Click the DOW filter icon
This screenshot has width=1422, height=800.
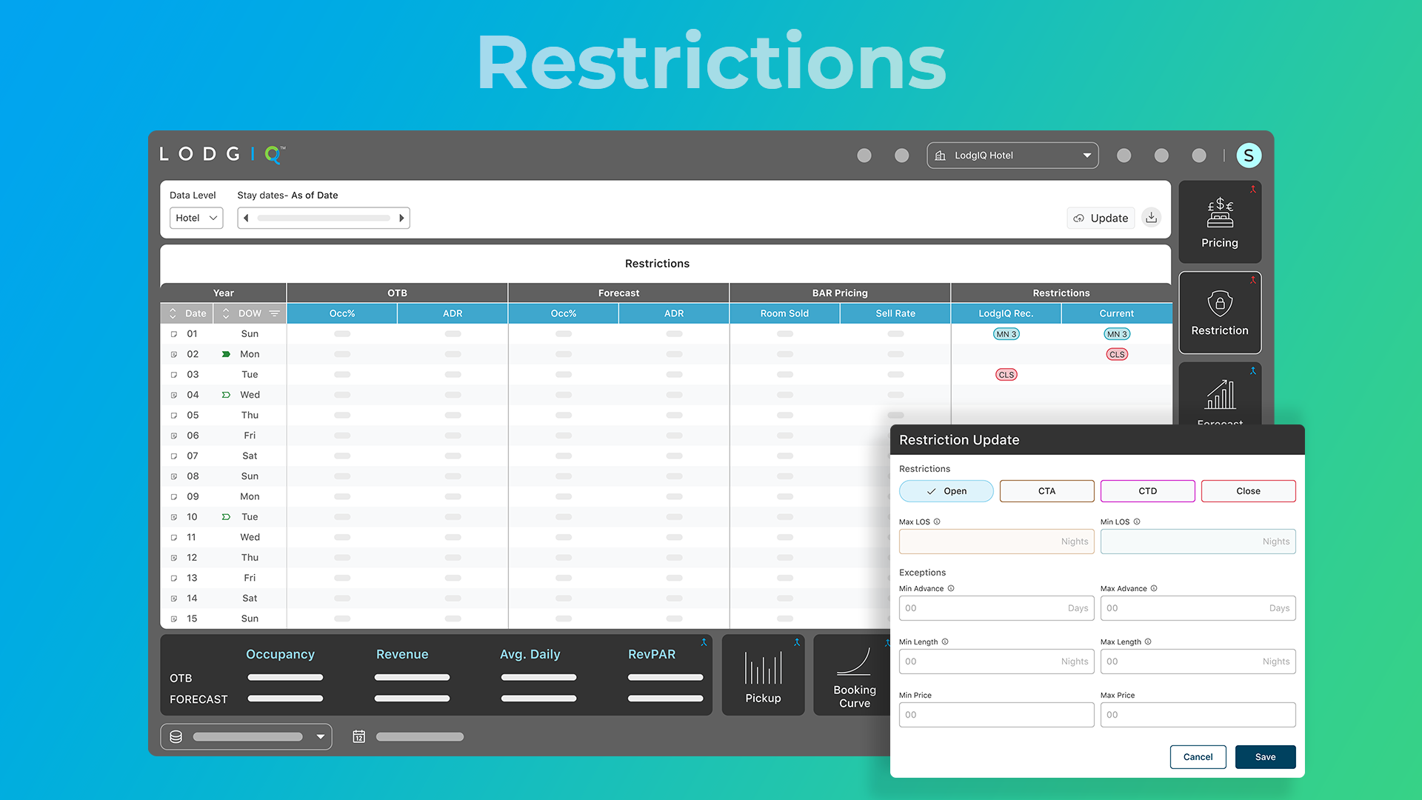coord(275,313)
